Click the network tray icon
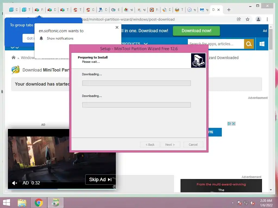 [246, 203]
